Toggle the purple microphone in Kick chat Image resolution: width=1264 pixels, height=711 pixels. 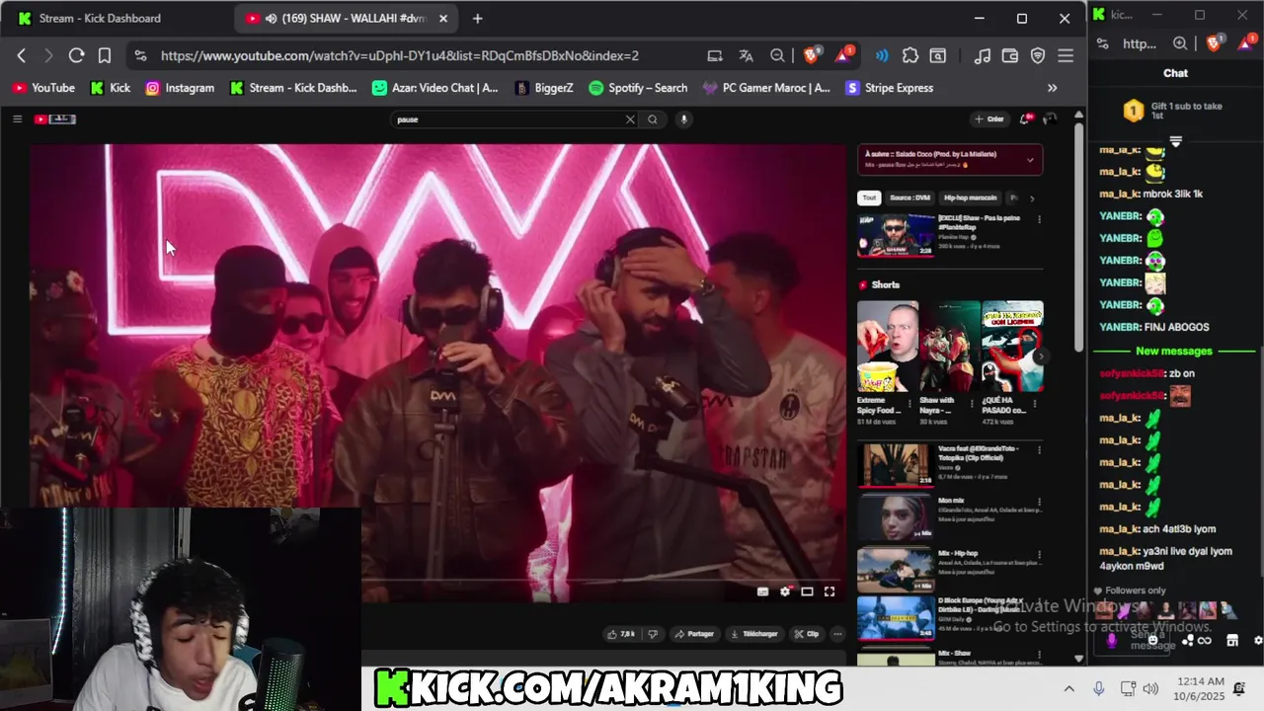pyautogui.click(x=1112, y=640)
